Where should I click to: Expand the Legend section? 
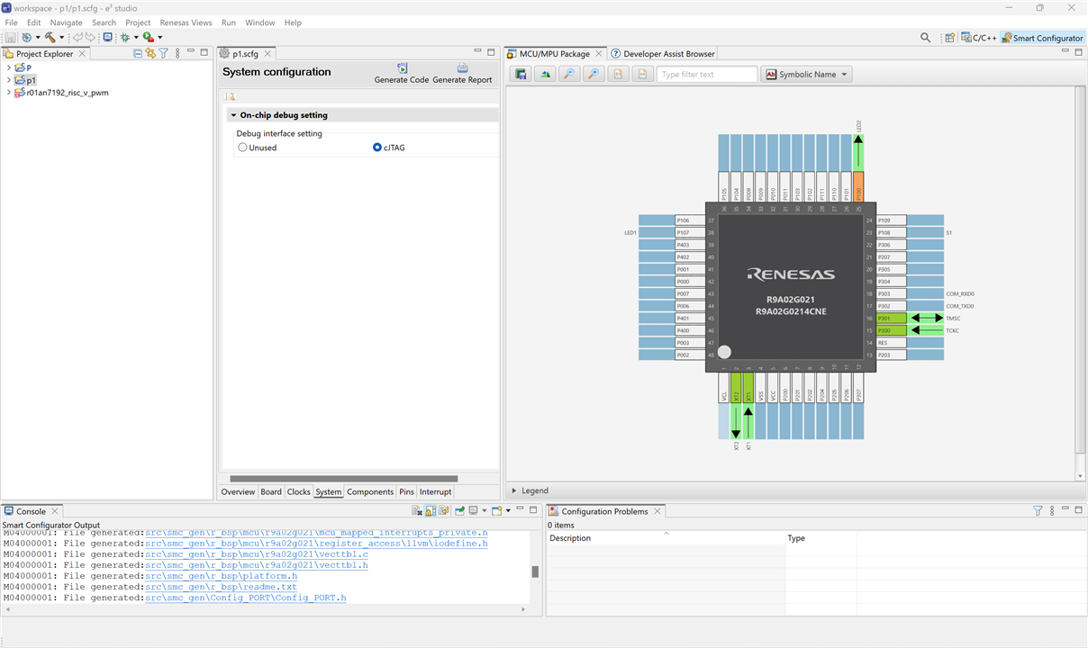click(x=514, y=490)
